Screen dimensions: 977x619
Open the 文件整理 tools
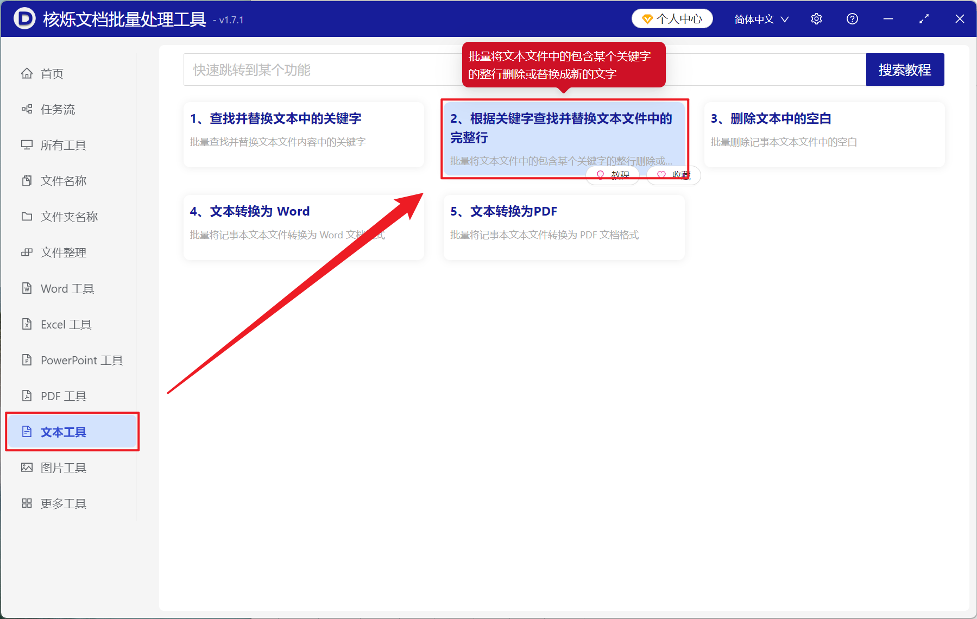63,252
